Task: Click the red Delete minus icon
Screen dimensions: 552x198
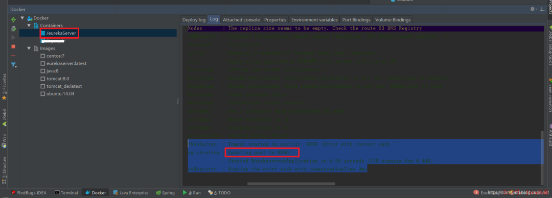Action: (13, 56)
